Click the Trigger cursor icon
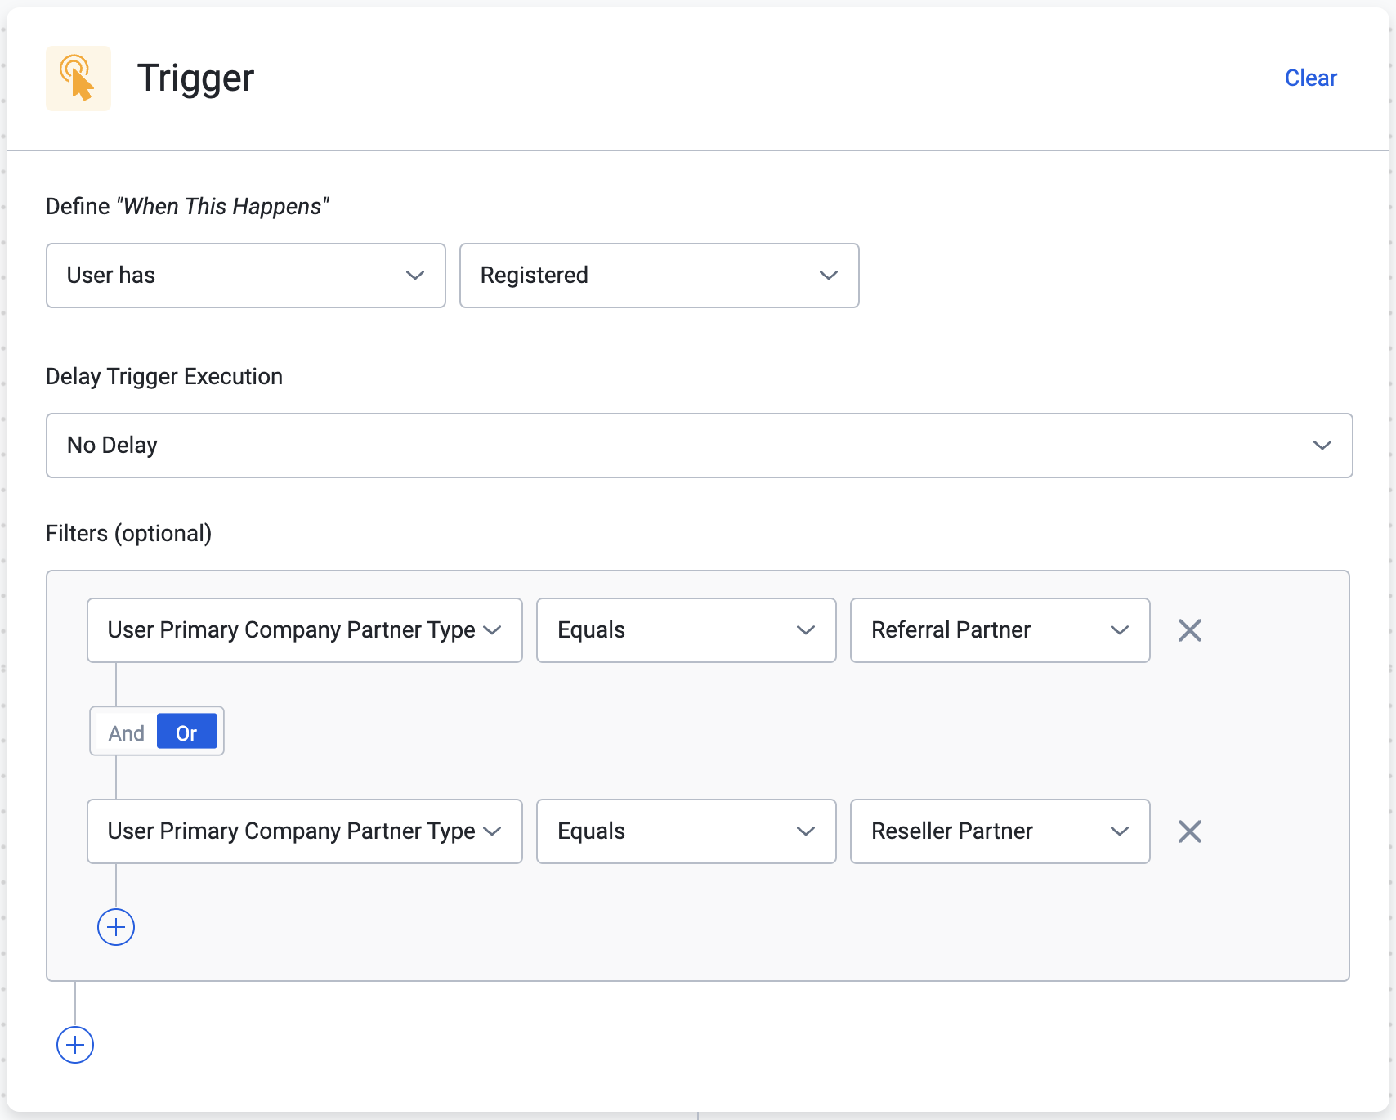 tap(78, 78)
